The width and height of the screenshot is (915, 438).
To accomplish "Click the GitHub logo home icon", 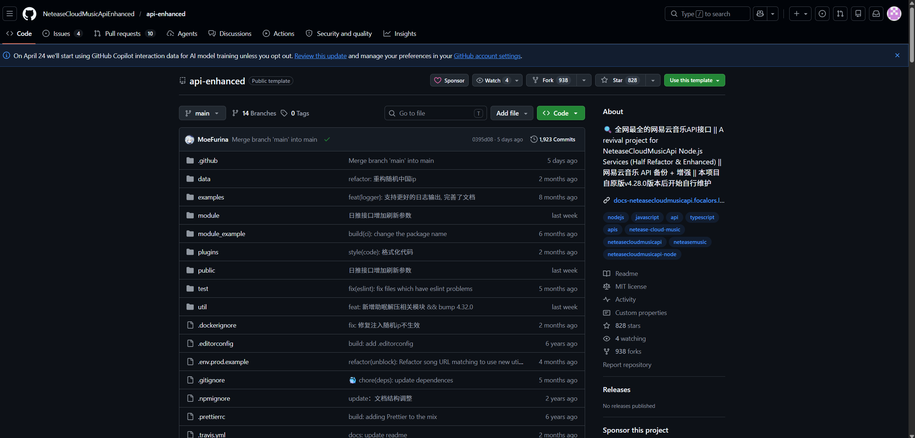I will point(29,14).
